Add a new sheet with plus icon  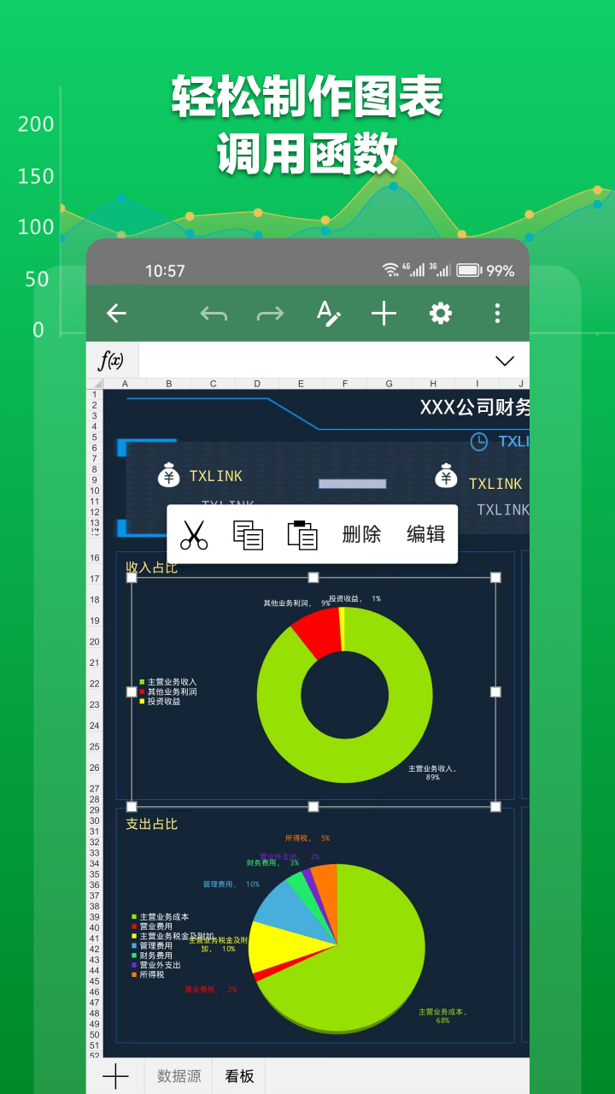[x=115, y=1076]
